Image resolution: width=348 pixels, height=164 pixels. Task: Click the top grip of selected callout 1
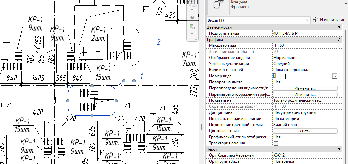(x=92, y=86)
